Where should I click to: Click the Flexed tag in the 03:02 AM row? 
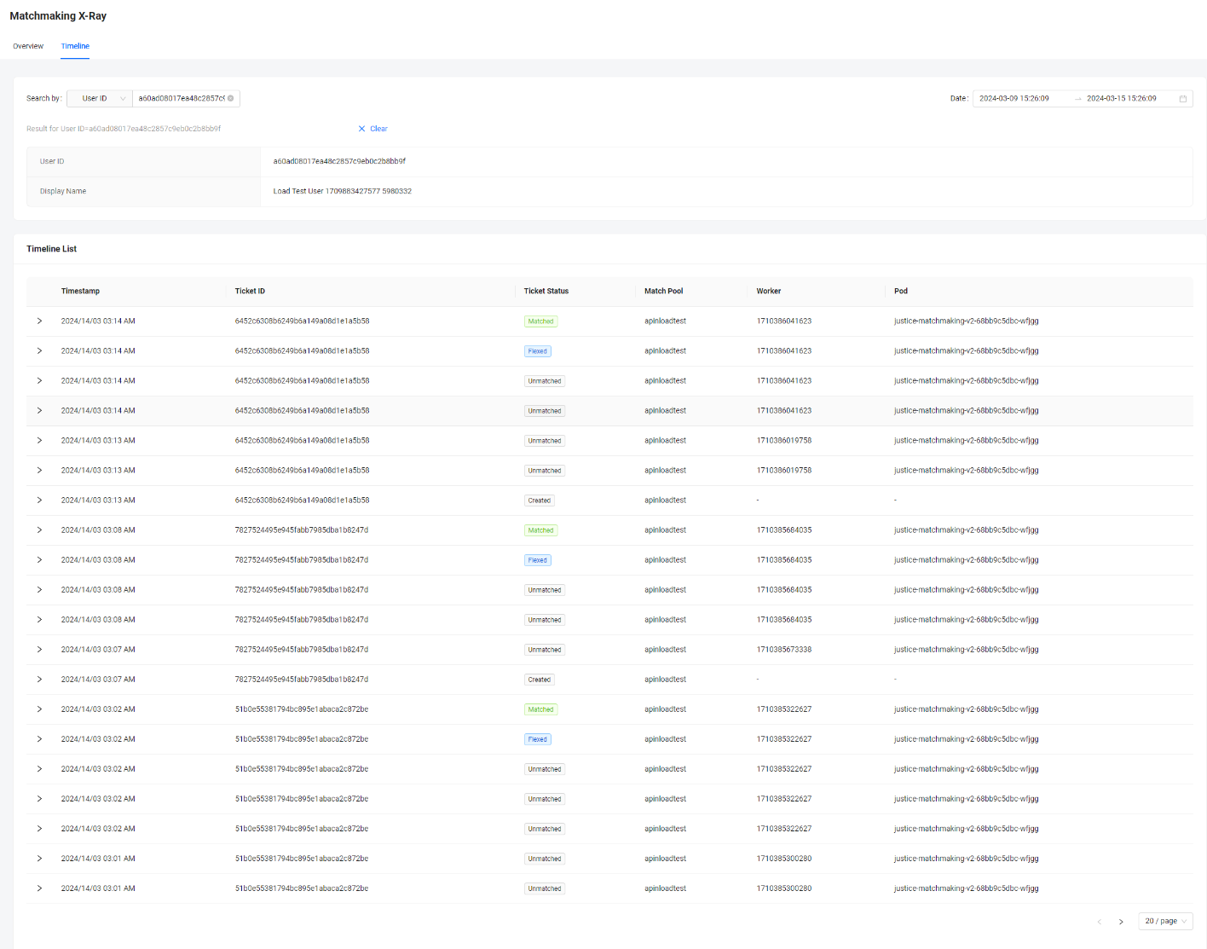[538, 739]
